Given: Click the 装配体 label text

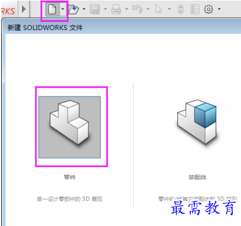Looking at the screenshot, I should 197,177.
